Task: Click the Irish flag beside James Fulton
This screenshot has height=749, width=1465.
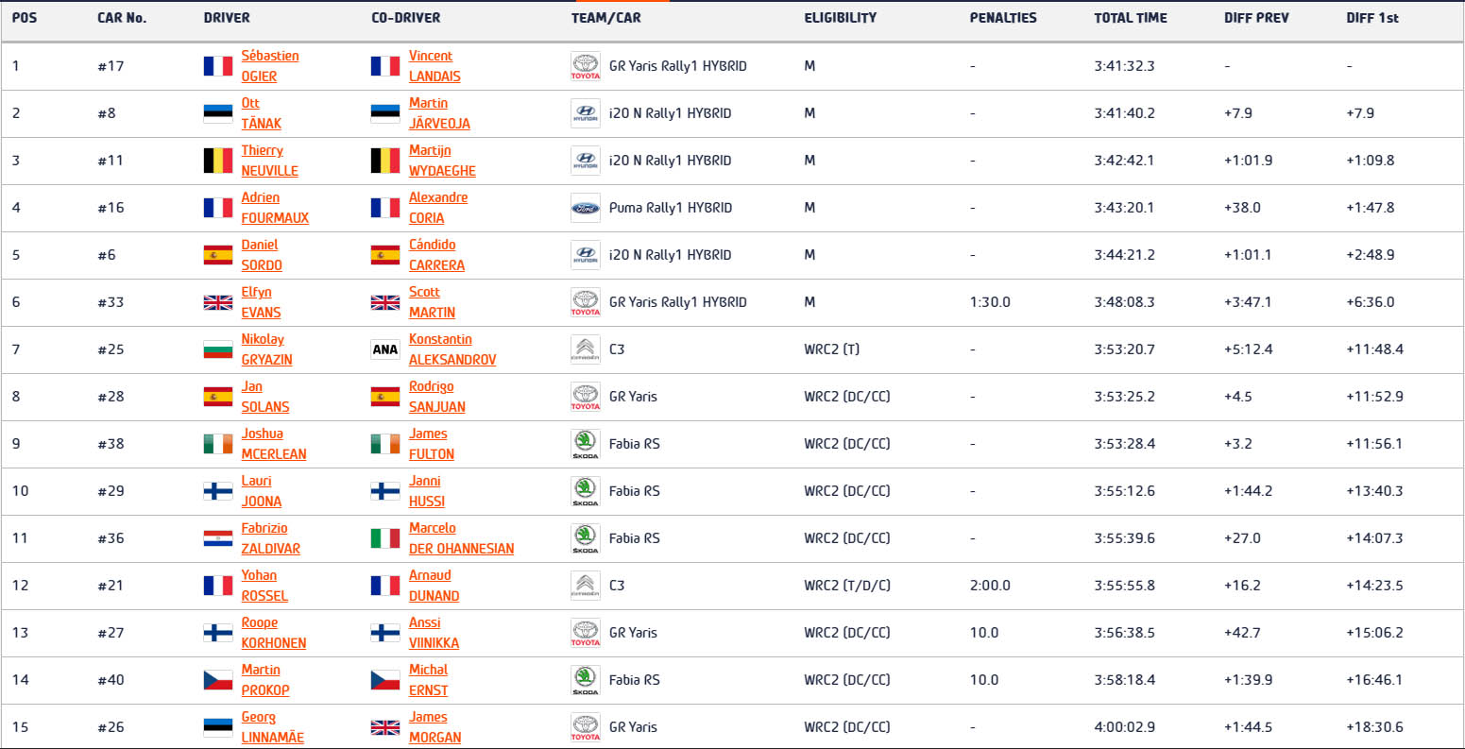Action: (x=385, y=444)
